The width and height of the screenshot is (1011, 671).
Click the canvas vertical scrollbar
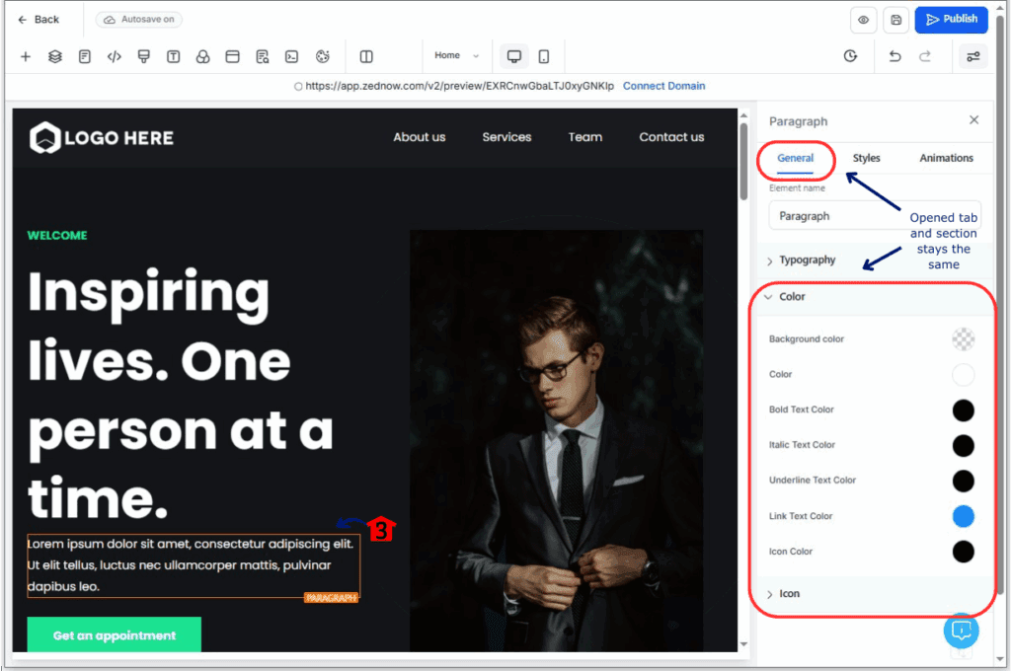(743, 161)
